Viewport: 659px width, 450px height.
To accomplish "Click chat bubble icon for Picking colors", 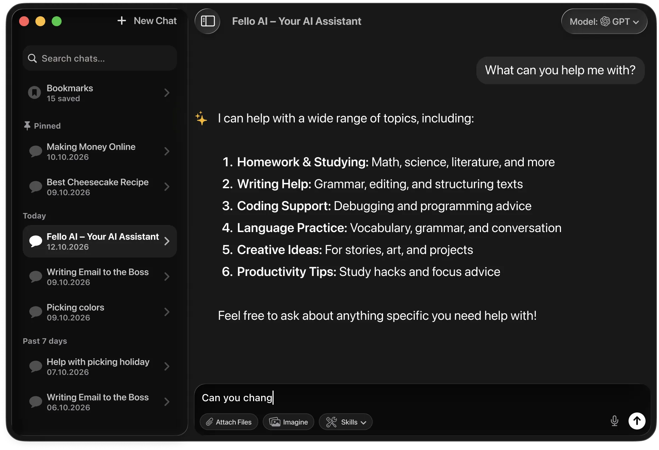I will click(36, 312).
